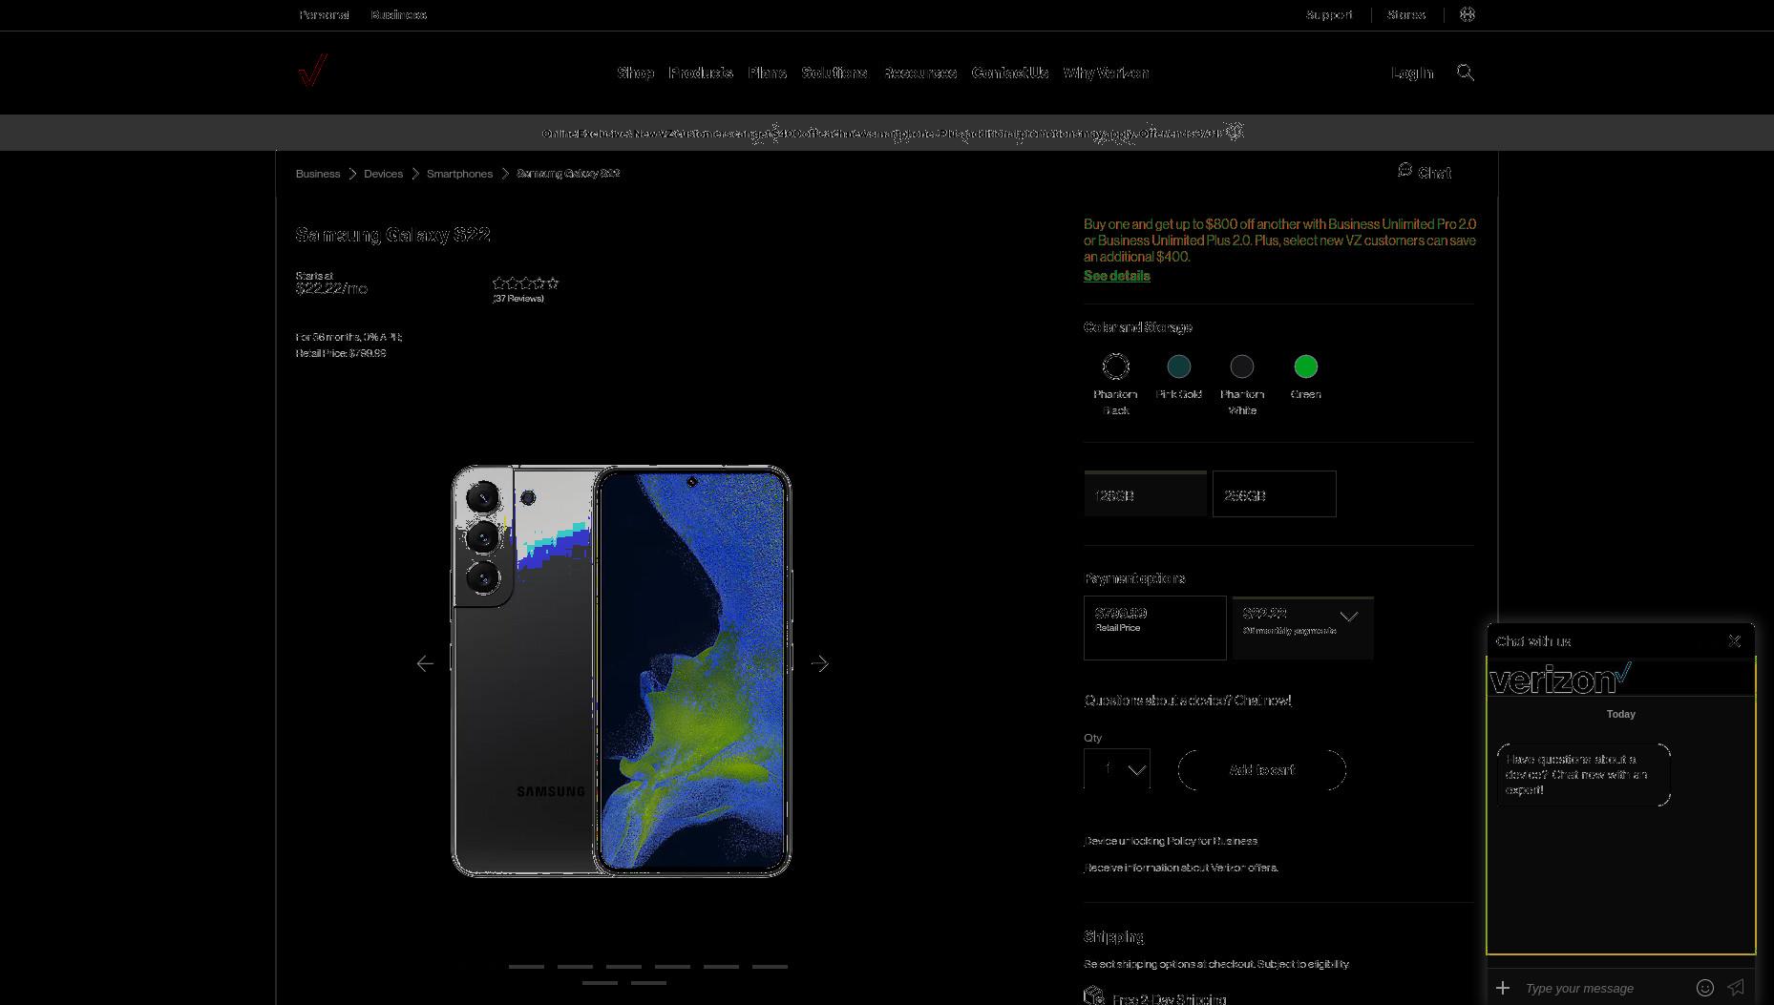Choose 128GB storage option
1774x1005 pixels.
point(1145,493)
